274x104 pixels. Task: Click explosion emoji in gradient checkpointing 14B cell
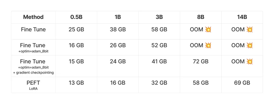[250, 62]
